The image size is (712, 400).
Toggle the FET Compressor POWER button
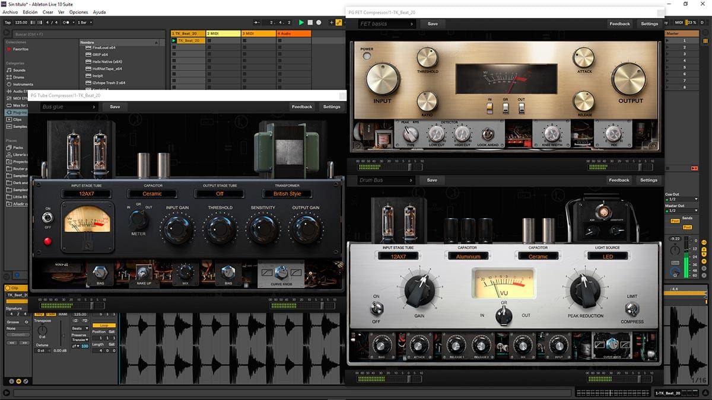[367, 56]
